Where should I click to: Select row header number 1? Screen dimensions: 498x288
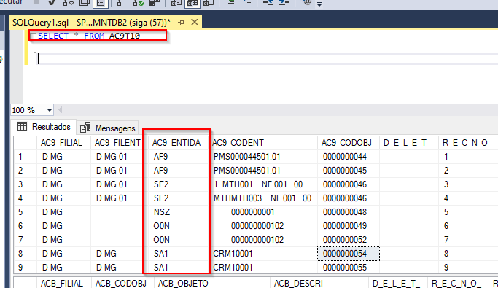[x=25, y=157]
